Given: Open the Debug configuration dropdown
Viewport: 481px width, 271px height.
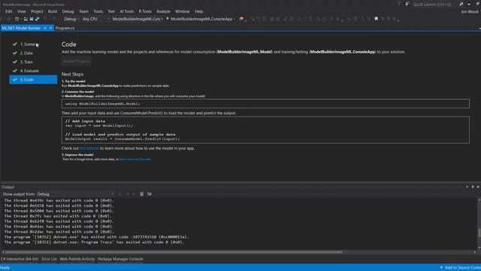Looking at the screenshot, I should (x=71, y=19).
